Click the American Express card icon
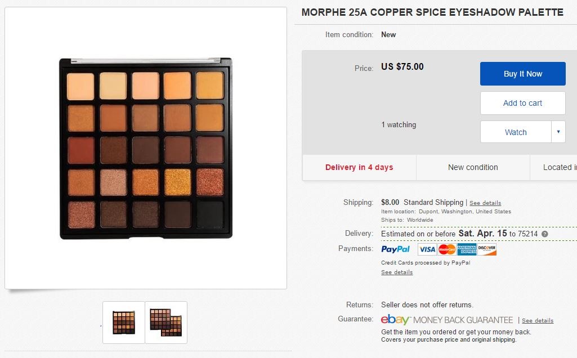Screen dimensions: 577x358 coord(467,249)
